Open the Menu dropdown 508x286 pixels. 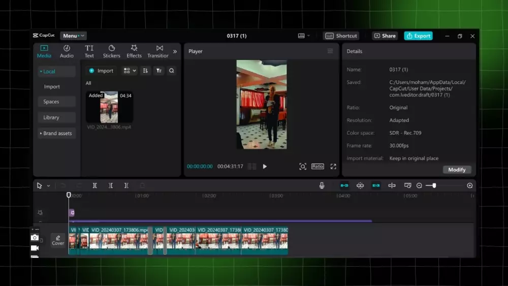tap(73, 36)
